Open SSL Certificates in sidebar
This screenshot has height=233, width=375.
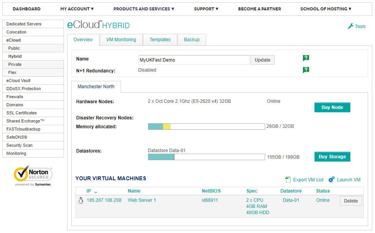[33, 113]
